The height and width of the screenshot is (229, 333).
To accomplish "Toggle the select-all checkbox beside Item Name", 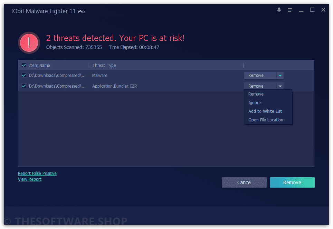I will 24,65.
